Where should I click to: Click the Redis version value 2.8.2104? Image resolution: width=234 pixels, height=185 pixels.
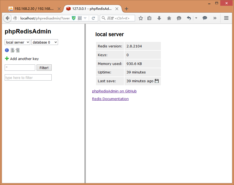tap(134, 46)
